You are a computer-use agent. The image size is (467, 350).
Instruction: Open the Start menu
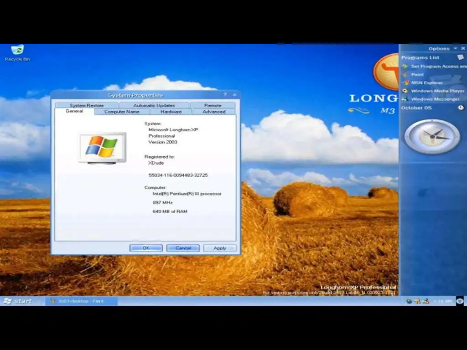click(x=18, y=301)
